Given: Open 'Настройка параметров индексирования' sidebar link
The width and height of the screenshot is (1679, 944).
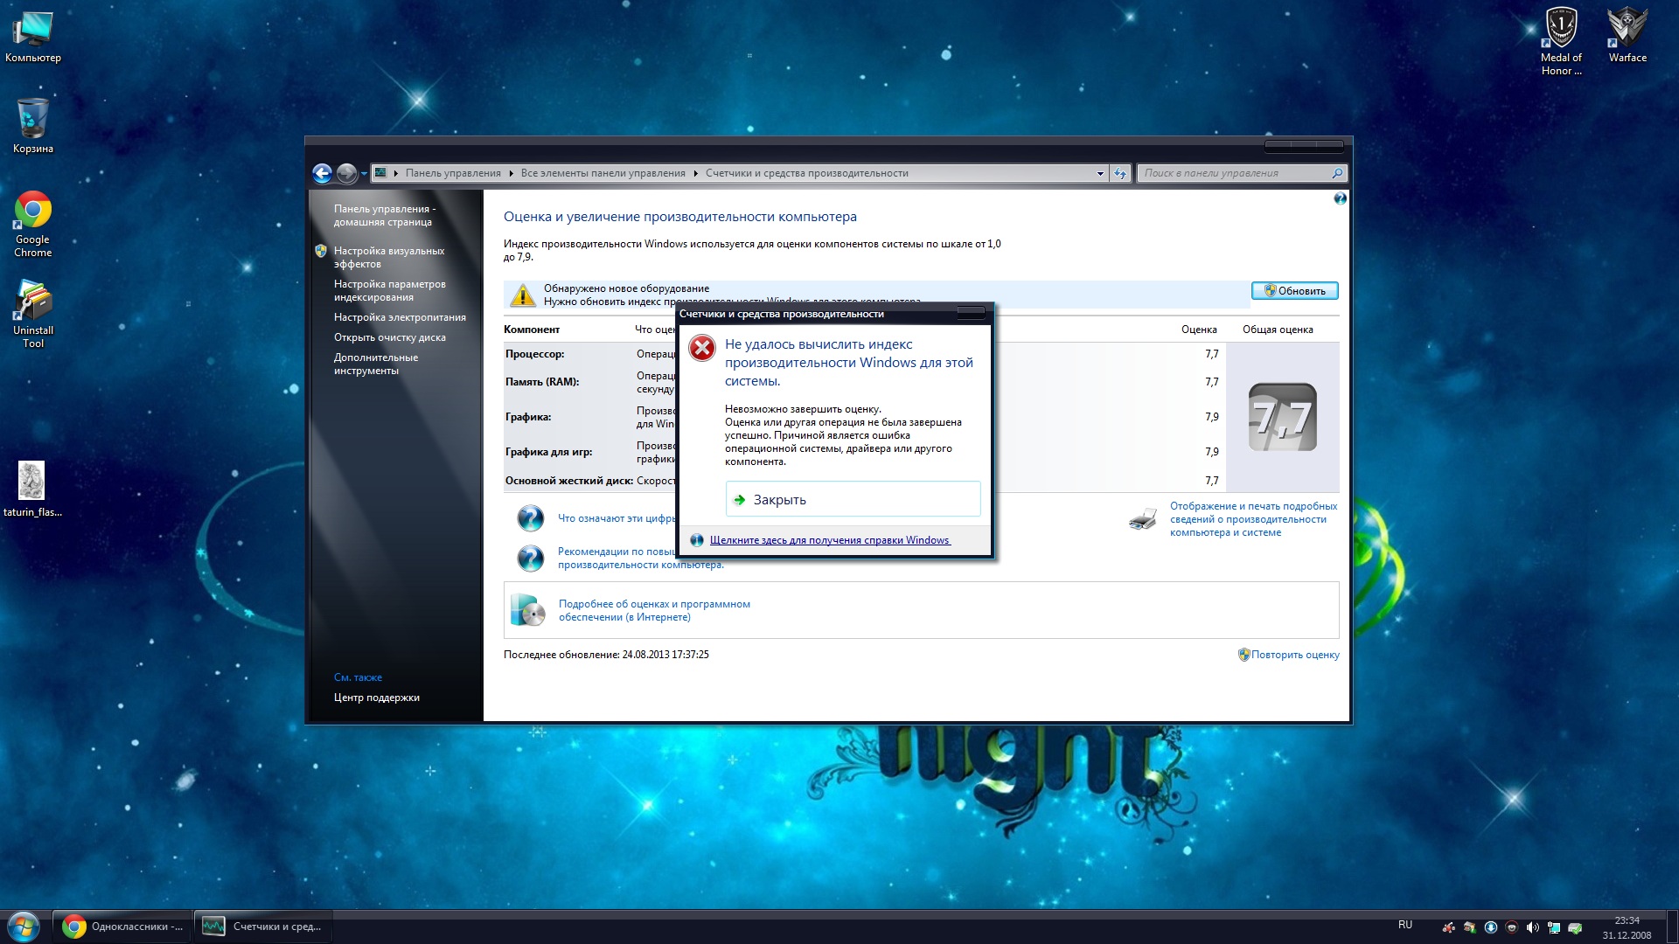Looking at the screenshot, I should [x=389, y=290].
